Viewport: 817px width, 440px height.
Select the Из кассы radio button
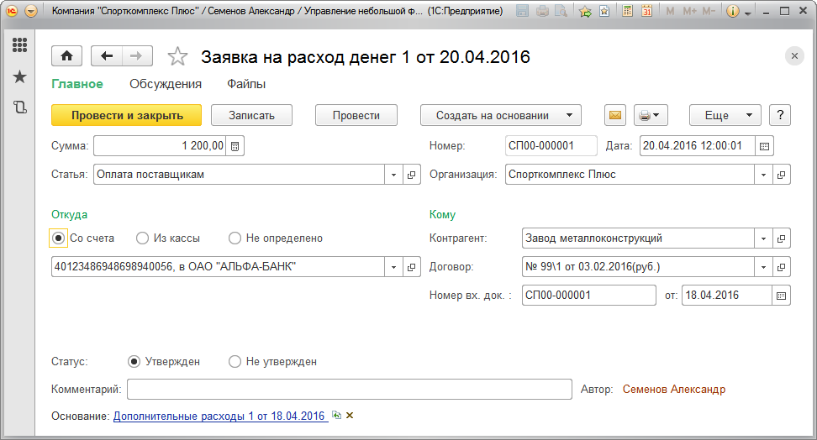(x=142, y=238)
